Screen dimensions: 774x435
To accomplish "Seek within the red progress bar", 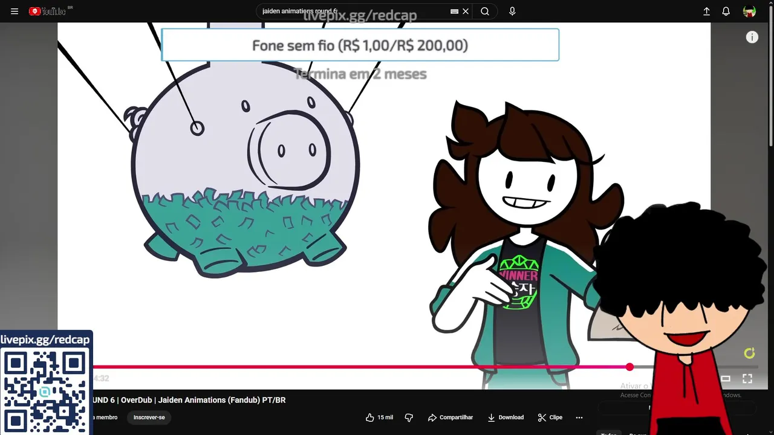I will [361, 367].
